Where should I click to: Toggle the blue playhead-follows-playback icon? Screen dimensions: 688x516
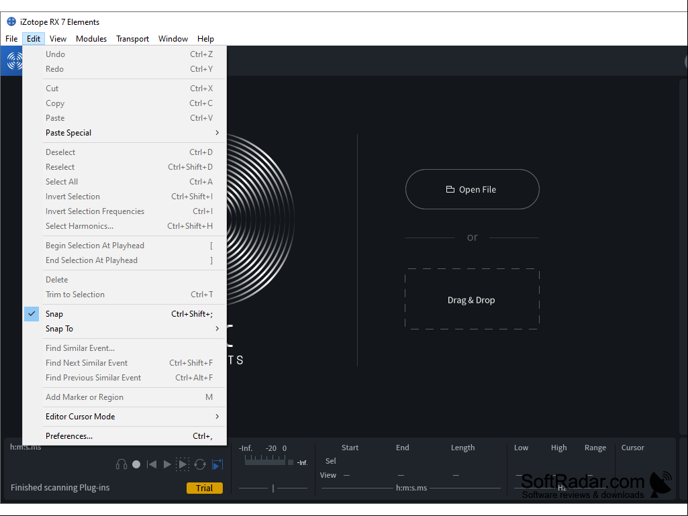tap(217, 464)
